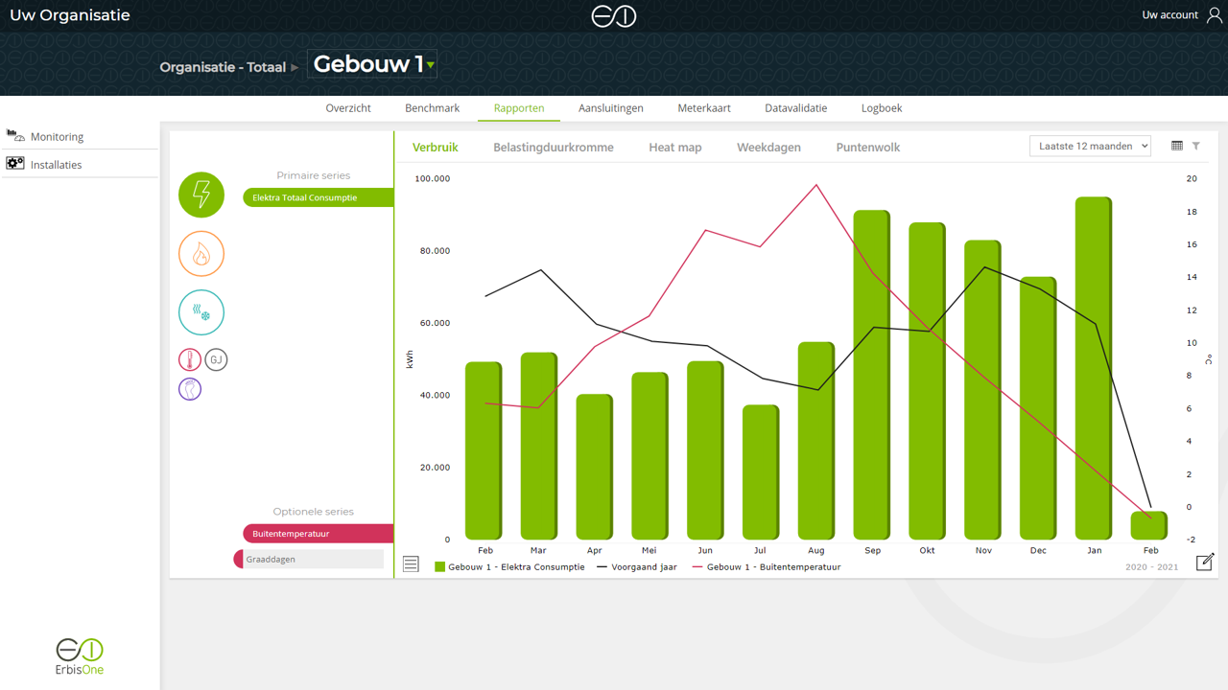Open the Meterkaart tab
Screen dimensions: 1228x690
coord(704,108)
